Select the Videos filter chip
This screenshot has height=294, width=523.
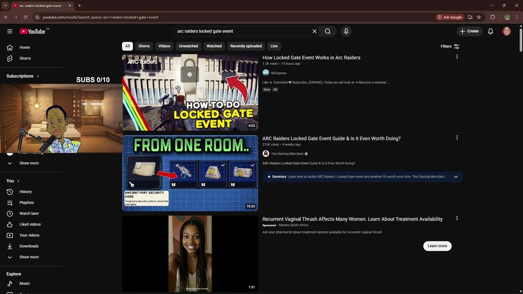click(x=164, y=46)
